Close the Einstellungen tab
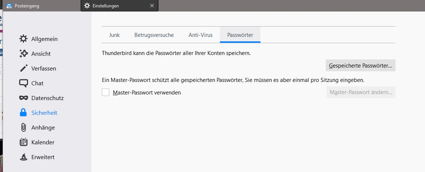The width and height of the screenshot is (425, 172). point(152,6)
